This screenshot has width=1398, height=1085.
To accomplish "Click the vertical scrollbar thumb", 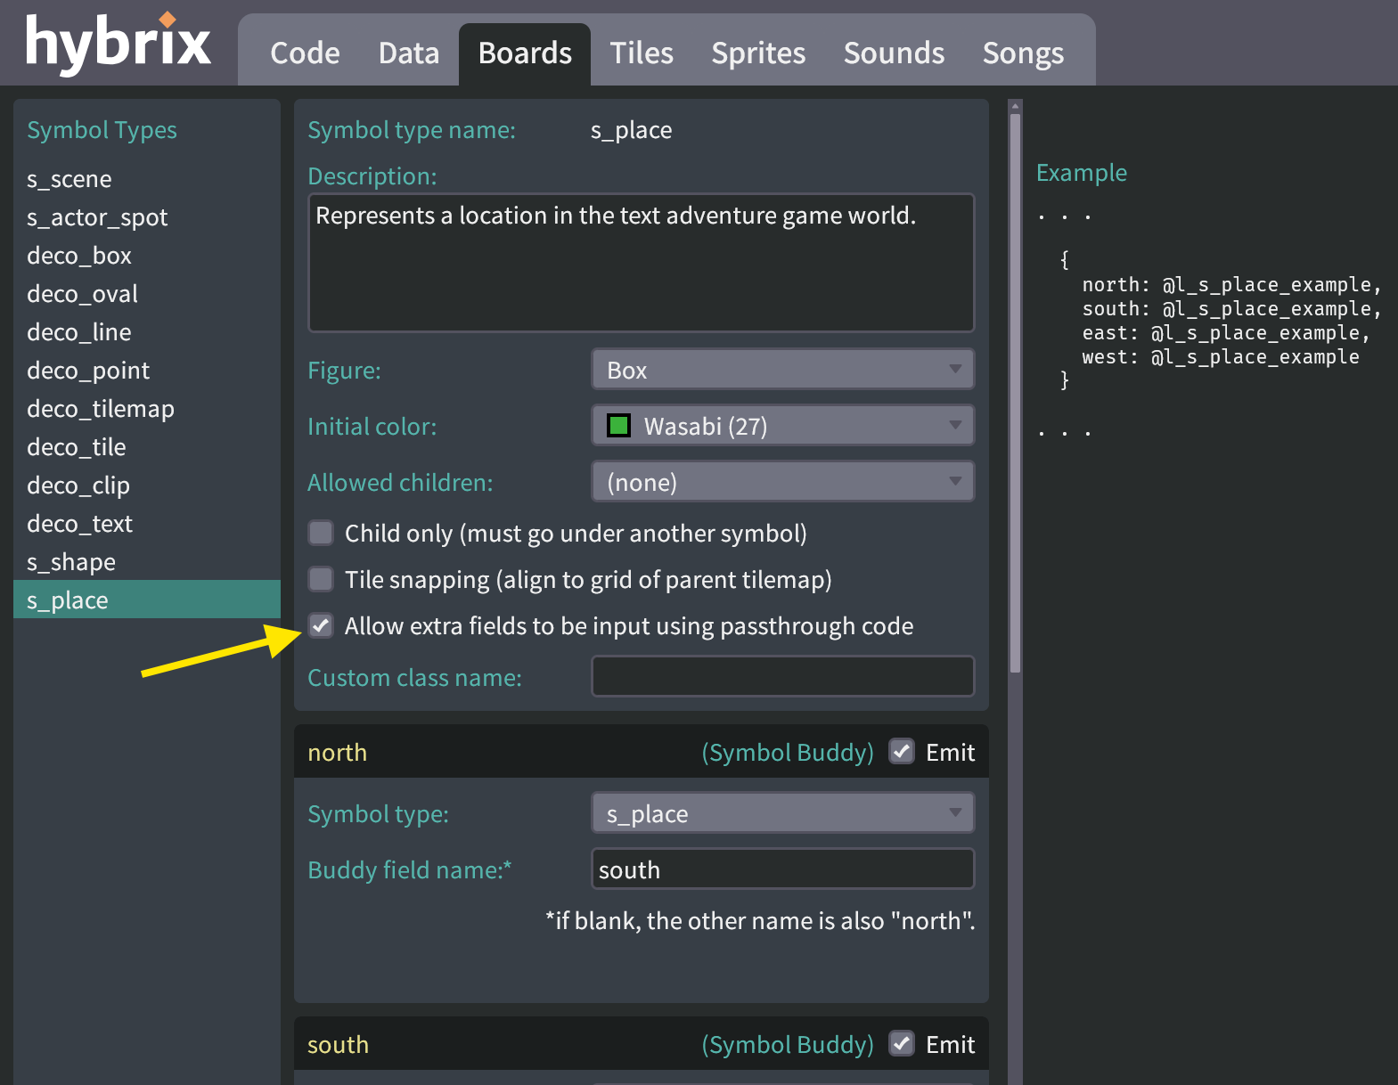I will (x=1015, y=392).
